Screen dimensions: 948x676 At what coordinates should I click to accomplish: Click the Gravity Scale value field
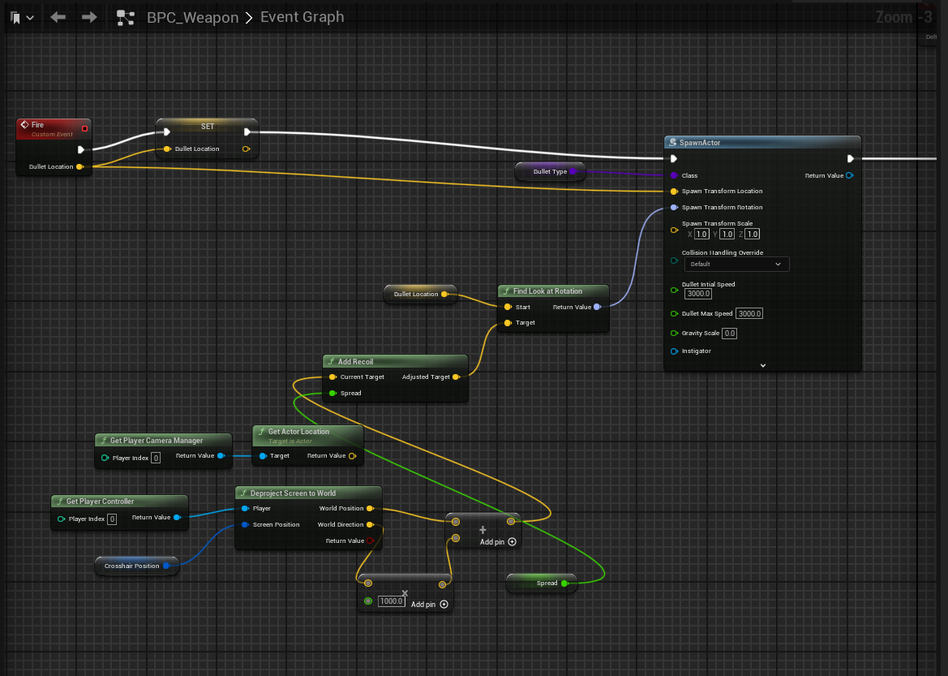tap(730, 334)
